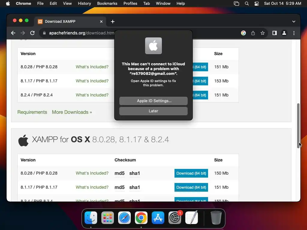Click the page vertical scrollbar thumb
Screen dimensions: 307x230
pos(298,125)
